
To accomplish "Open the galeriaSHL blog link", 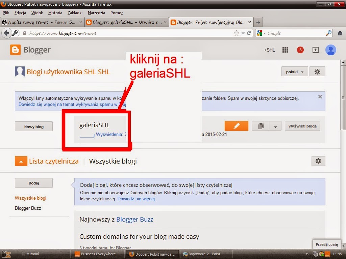I will [x=95, y=125].
